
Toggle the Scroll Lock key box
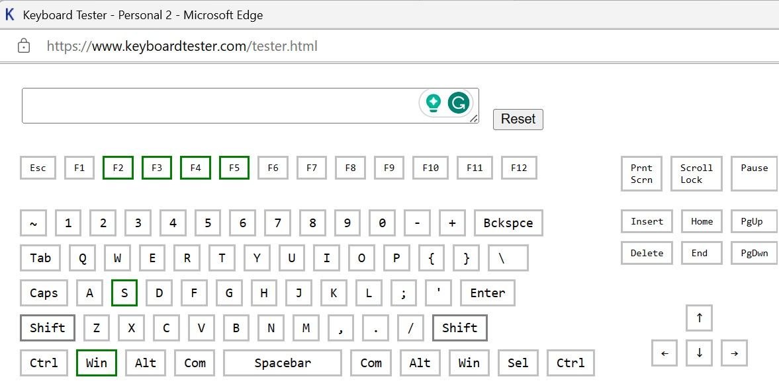pos(696,174)
